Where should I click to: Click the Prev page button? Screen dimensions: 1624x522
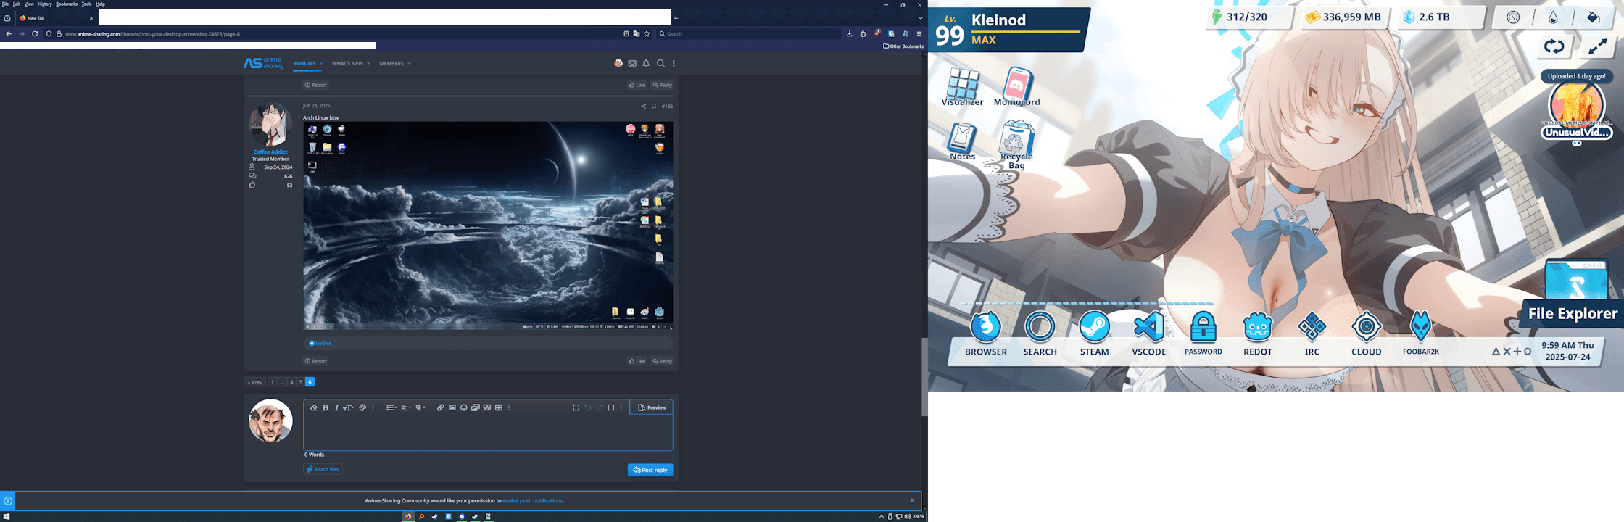pos(254,382)
